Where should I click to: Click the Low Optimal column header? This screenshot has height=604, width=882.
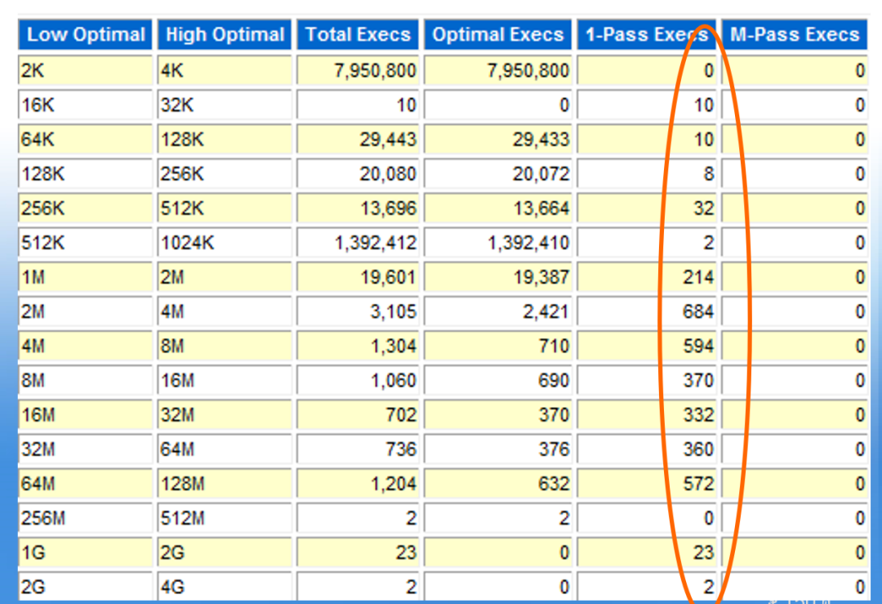pos(85,35)
